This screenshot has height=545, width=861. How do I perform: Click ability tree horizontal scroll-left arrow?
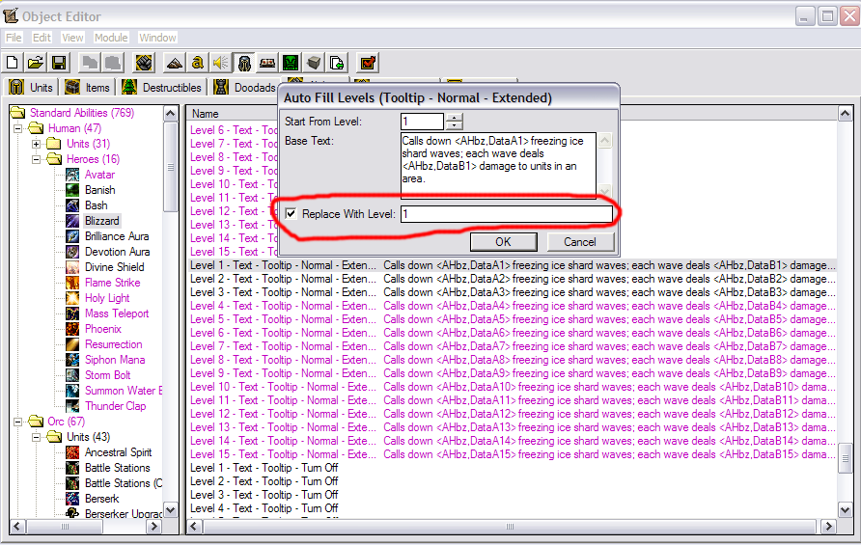click(17, 527)
